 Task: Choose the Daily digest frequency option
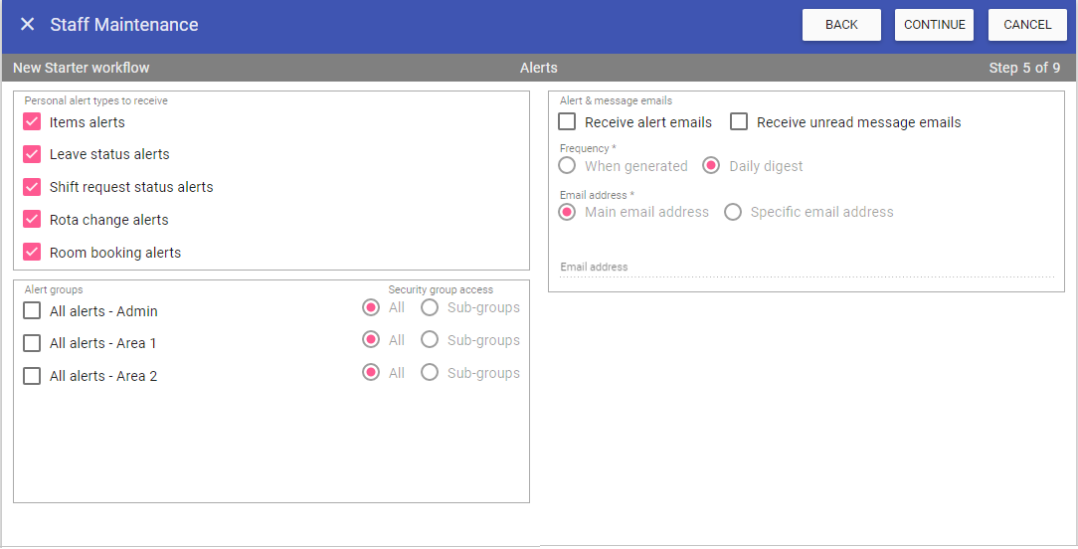pos(711,166)
